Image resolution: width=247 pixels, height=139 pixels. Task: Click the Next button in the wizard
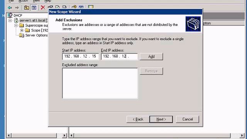pos(161,119)
